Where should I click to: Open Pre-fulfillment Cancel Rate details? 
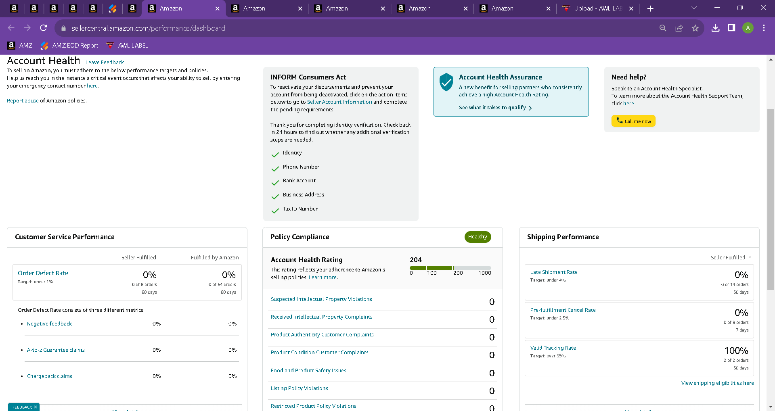tap(563, 310)
